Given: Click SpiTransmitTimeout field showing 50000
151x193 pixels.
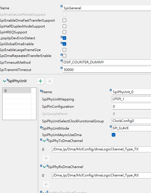Looking at the screenshot, I should click(107, 70).
